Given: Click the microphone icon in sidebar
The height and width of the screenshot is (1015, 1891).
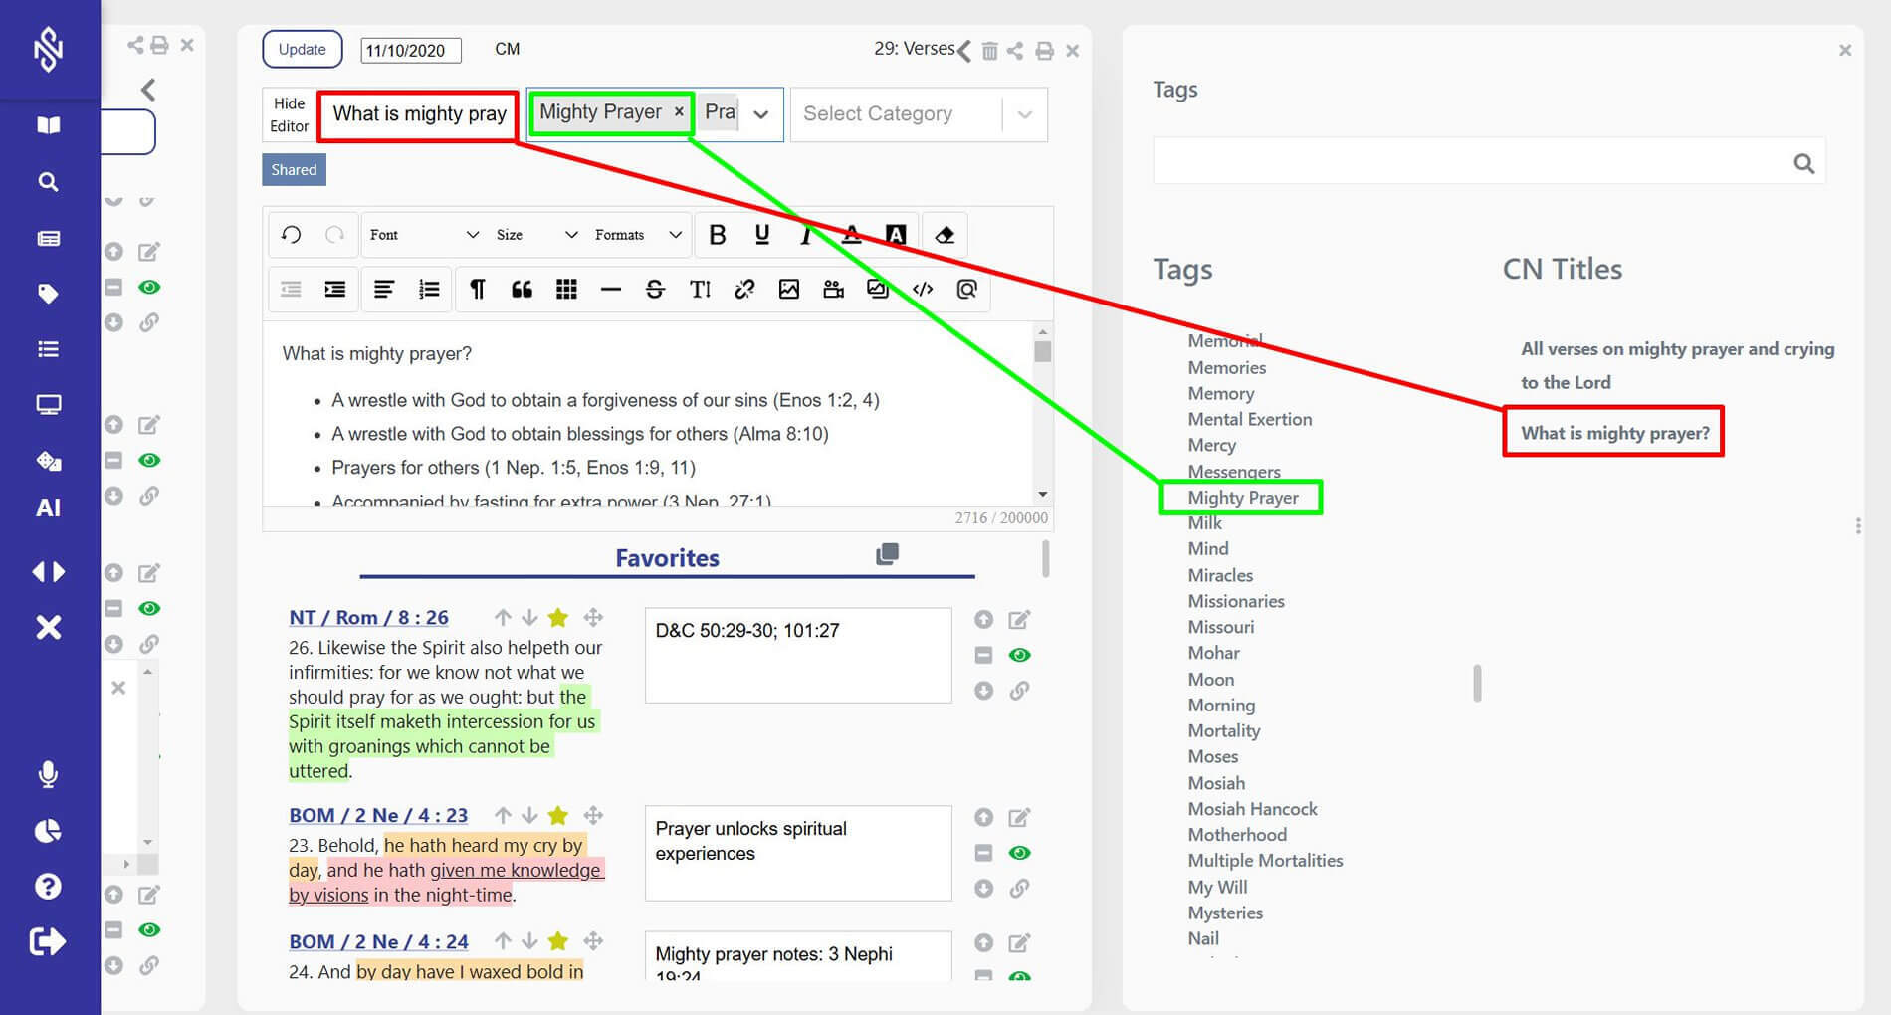Looking at the screenshot, I should (x=48, y=774).
